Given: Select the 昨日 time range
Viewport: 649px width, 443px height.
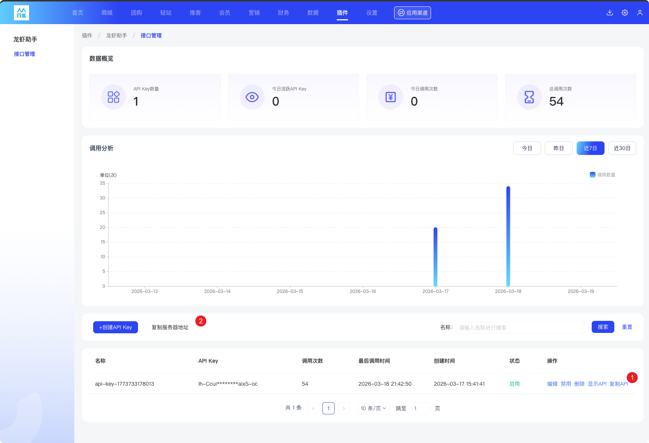Looking at the screenshot, I should coord(559,148).
